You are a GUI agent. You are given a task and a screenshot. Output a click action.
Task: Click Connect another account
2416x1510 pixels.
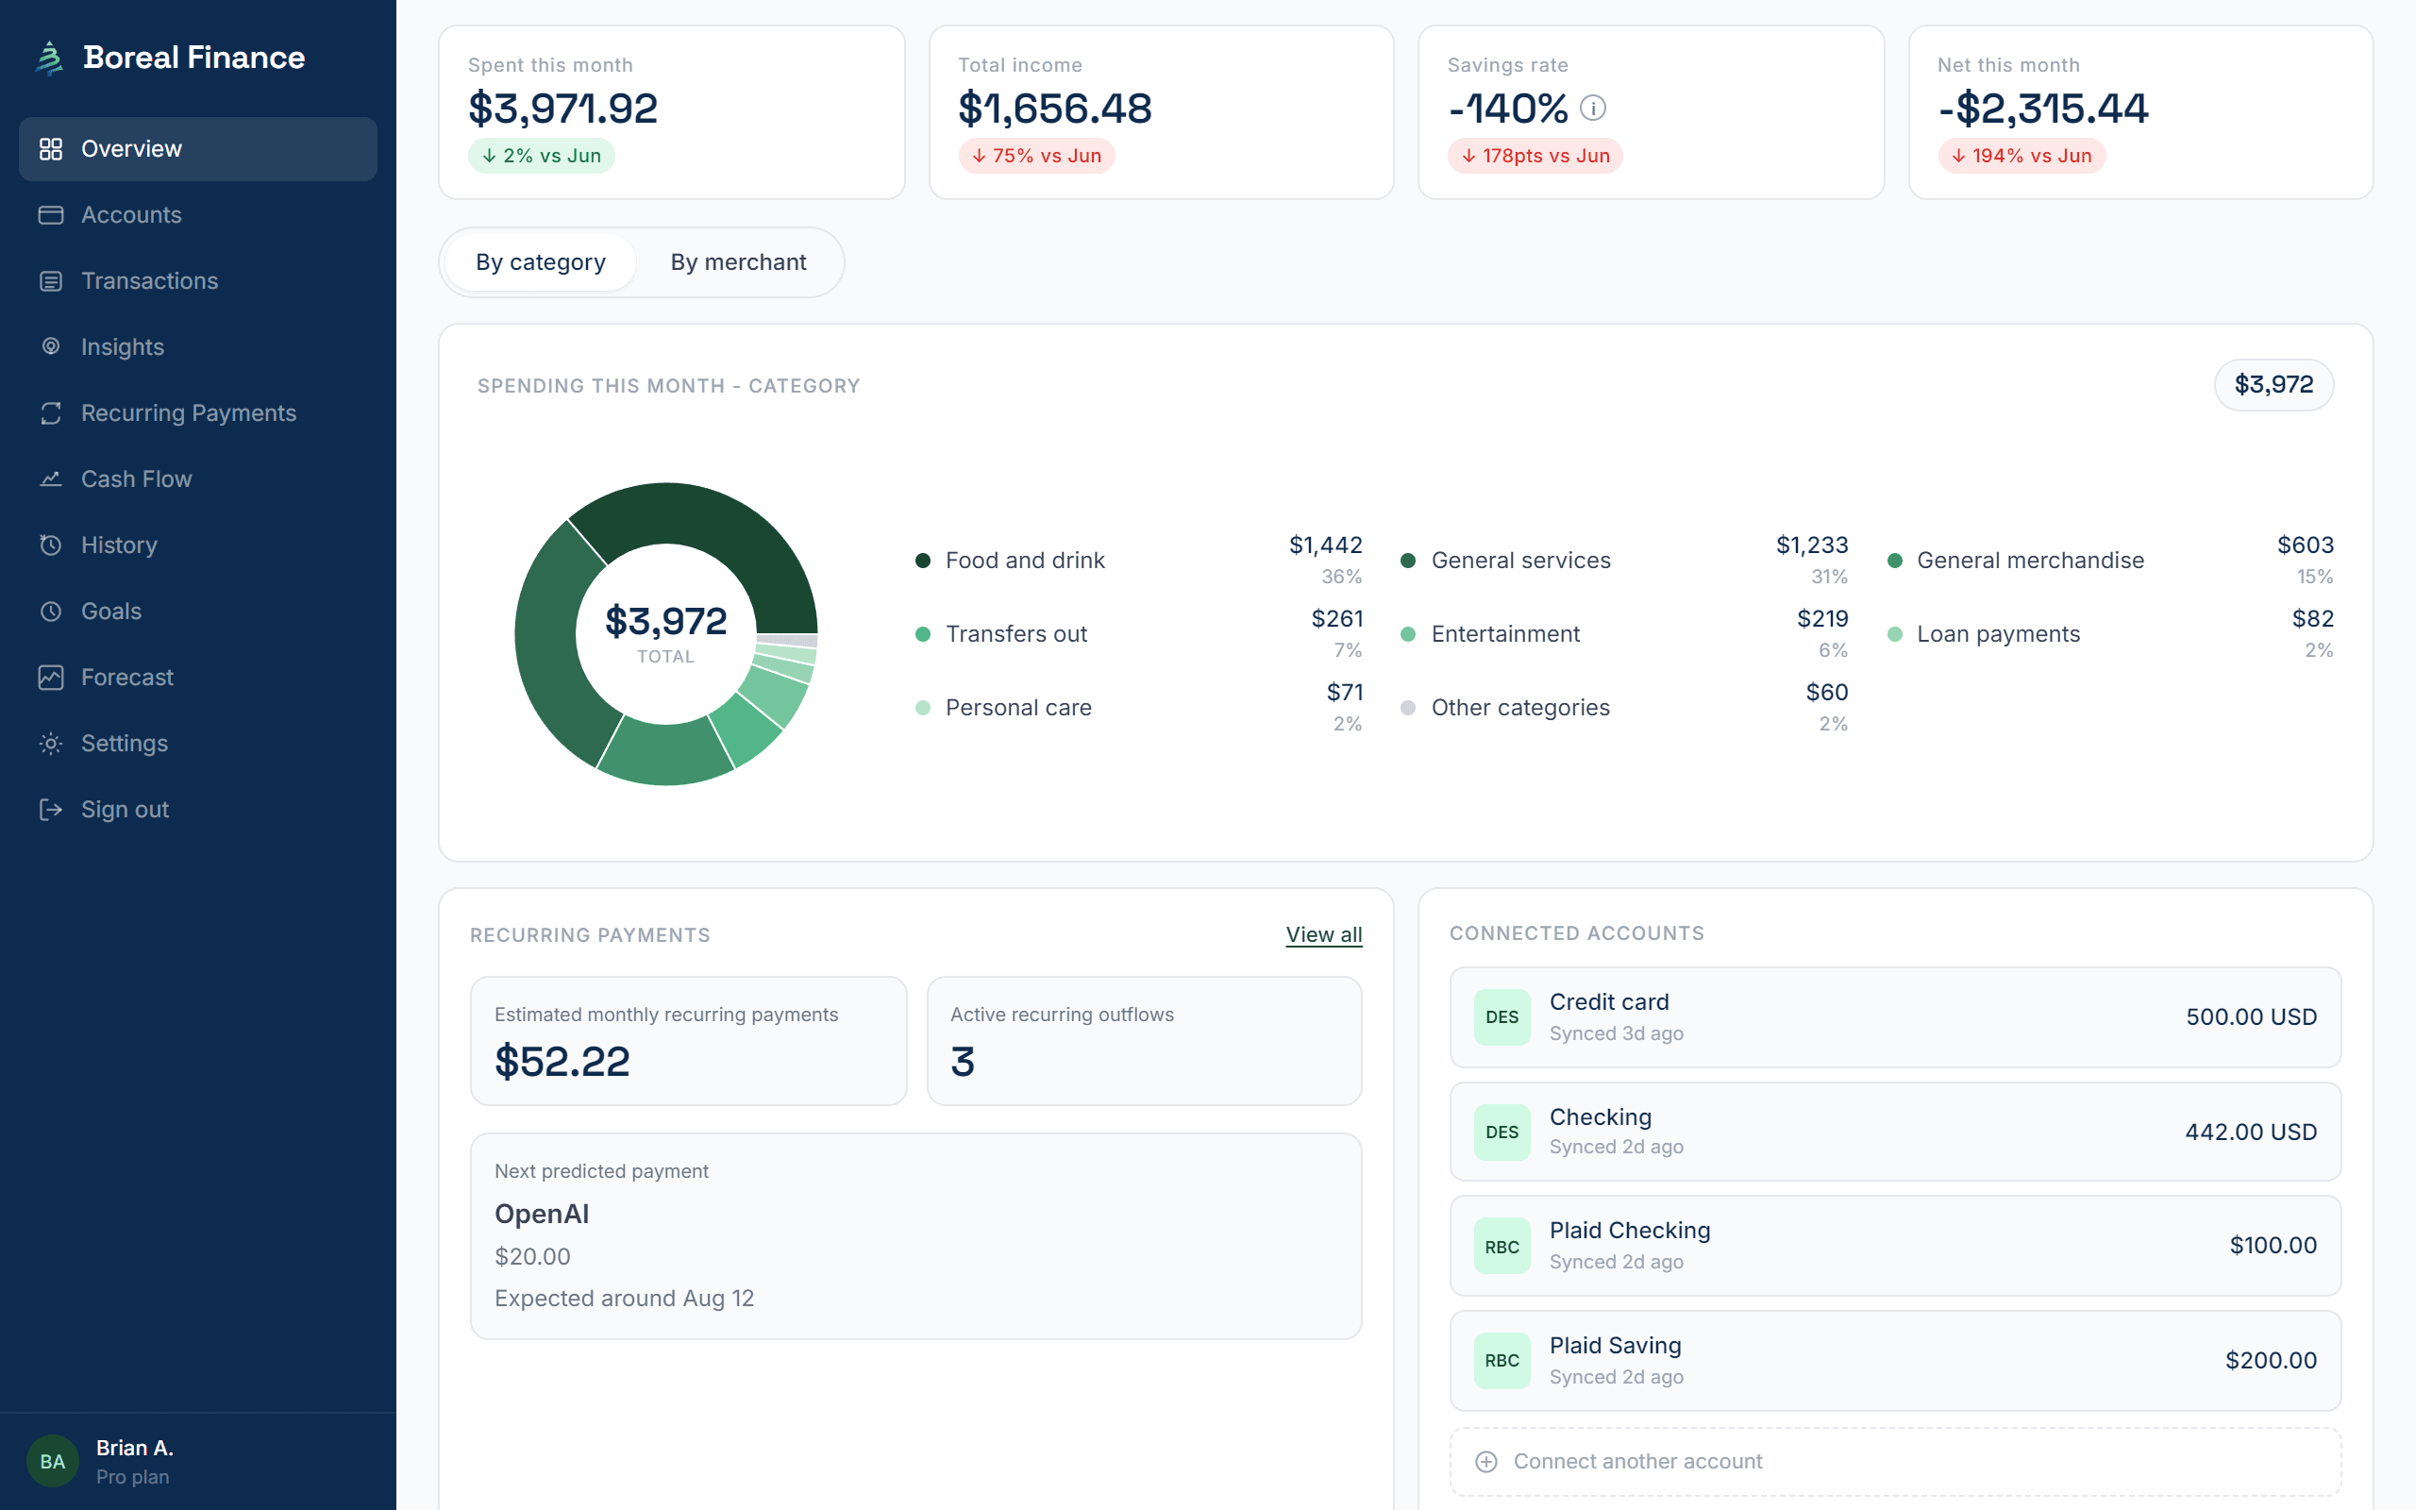[1895, 1461]
